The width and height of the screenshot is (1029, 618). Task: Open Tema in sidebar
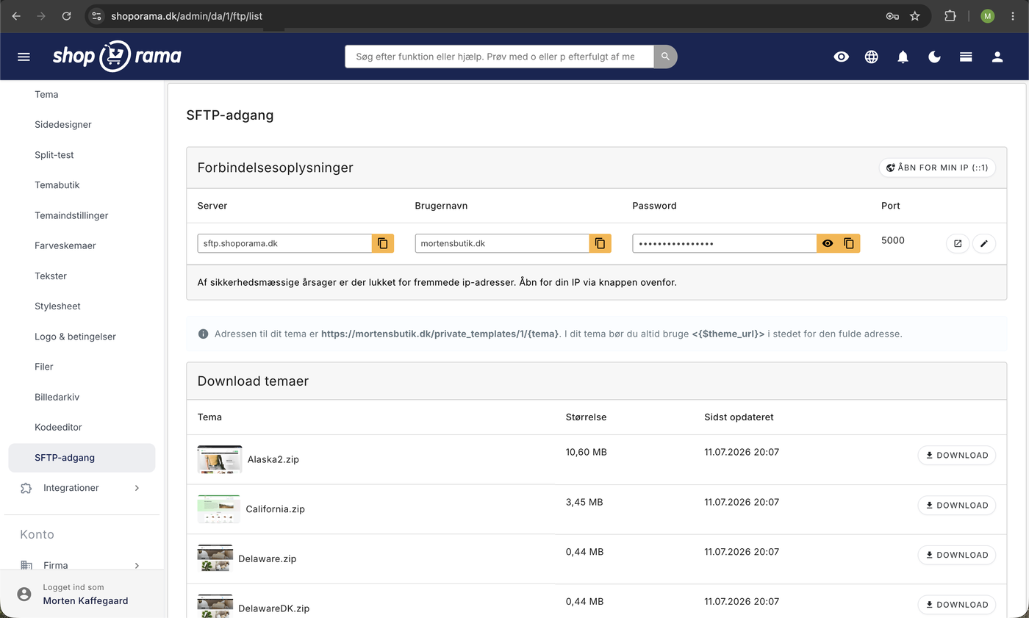[46, 94]
